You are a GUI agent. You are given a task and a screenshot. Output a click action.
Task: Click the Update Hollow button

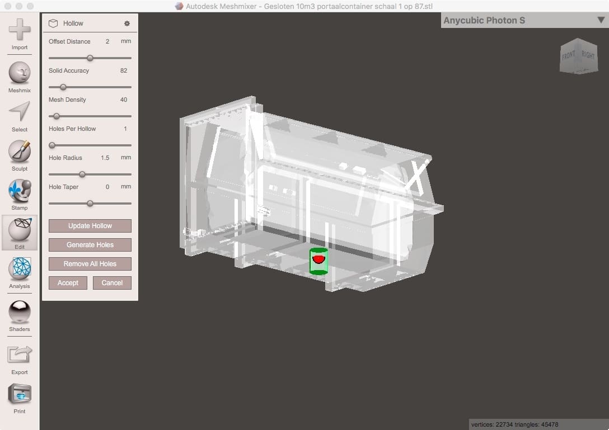(x=90, y=226)
